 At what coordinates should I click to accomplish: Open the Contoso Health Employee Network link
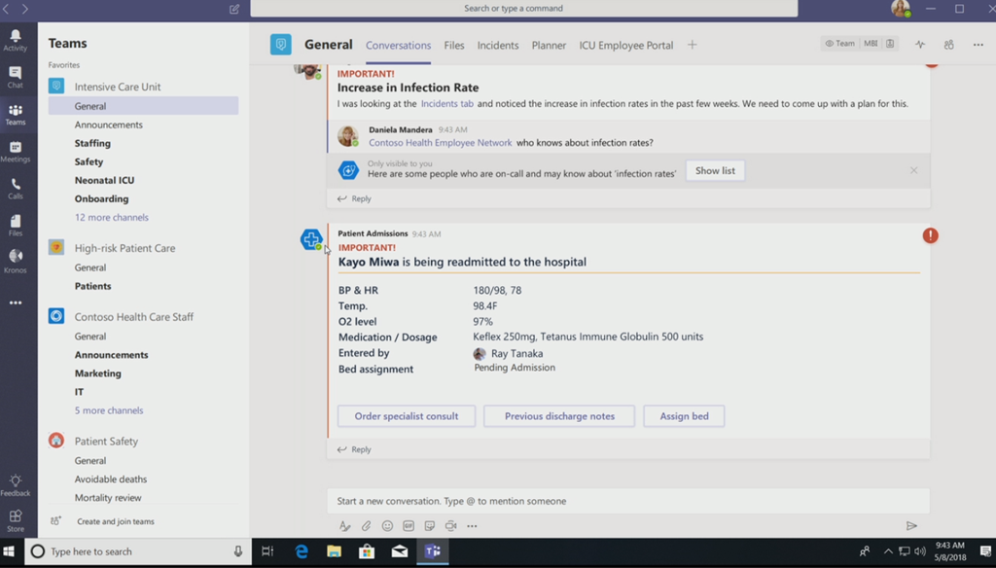[440, 143]
